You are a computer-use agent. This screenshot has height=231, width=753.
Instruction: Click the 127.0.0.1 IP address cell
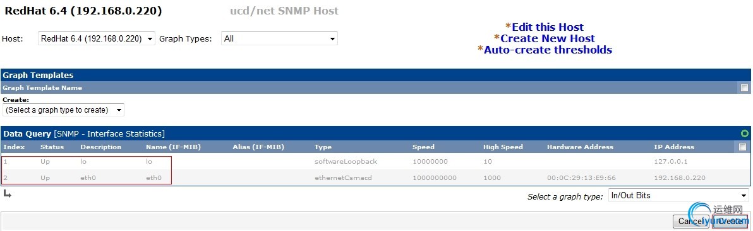tap(671, 162)
